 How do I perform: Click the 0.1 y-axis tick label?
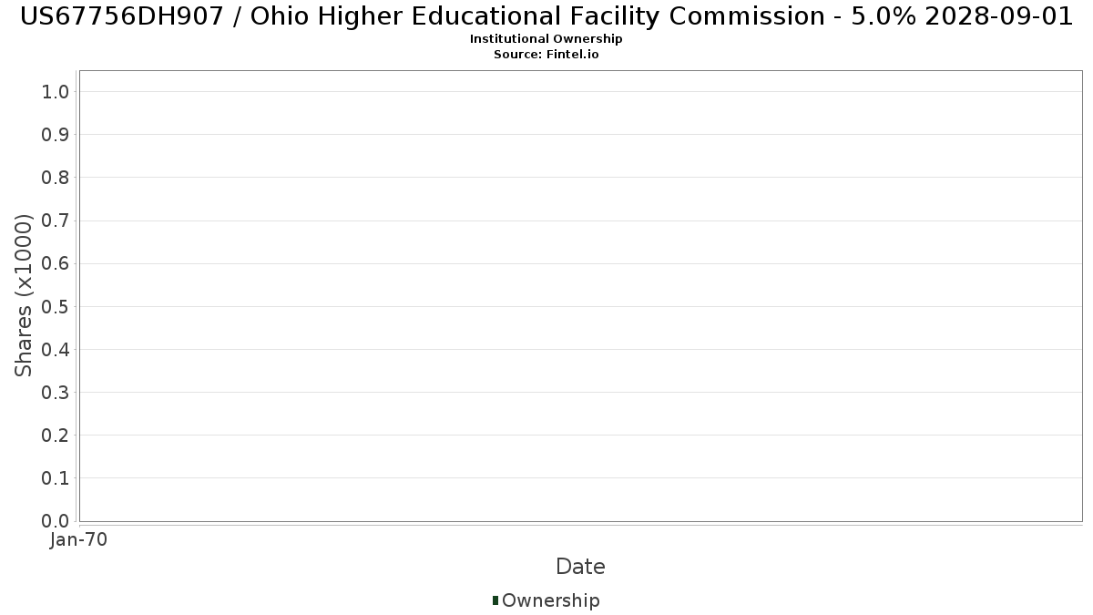[x=56, y=478]
